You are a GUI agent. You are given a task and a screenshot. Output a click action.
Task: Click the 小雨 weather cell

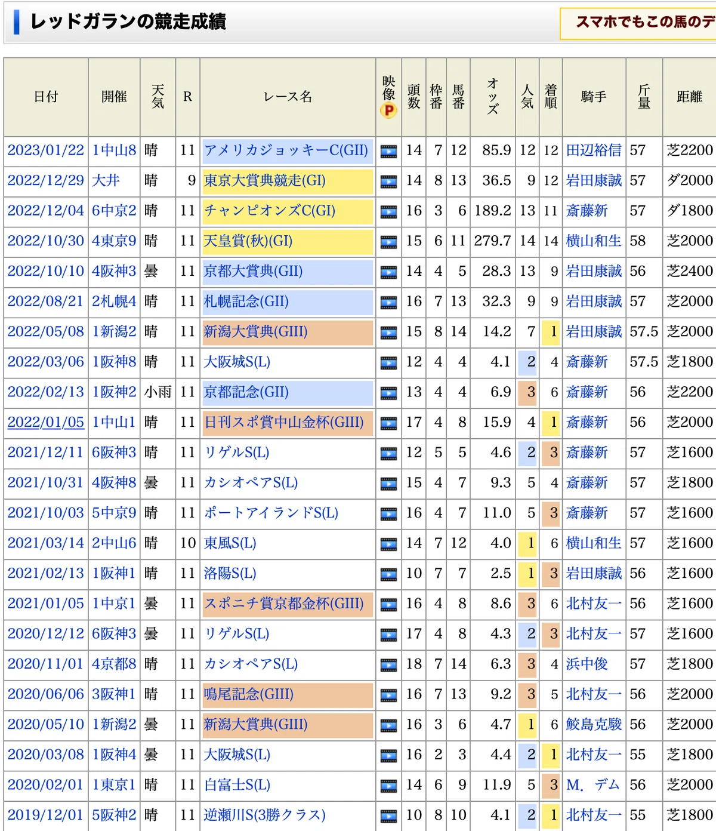(x=158, y=392)
